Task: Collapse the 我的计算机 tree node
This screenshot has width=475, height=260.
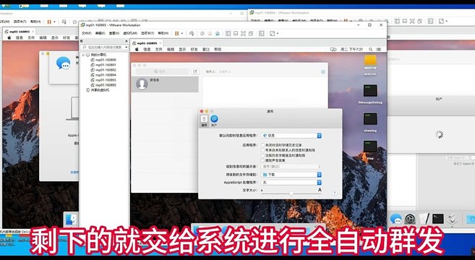Action: pyautogui.click(x=83, y=55)
